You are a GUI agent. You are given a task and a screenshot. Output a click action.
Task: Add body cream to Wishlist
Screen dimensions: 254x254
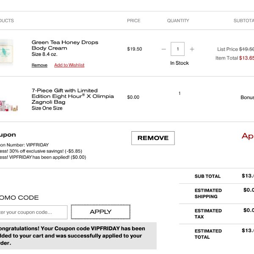(x=69, y=65)
